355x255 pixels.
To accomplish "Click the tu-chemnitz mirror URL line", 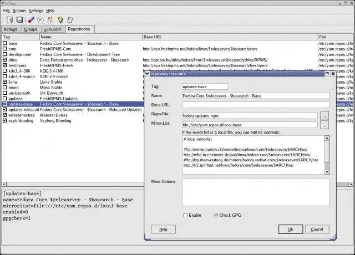I will tap(247, 155).
